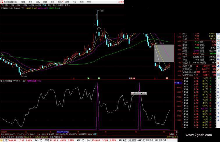
Task: Select the 月线 monthly chart period
Action: click(55, 5)
